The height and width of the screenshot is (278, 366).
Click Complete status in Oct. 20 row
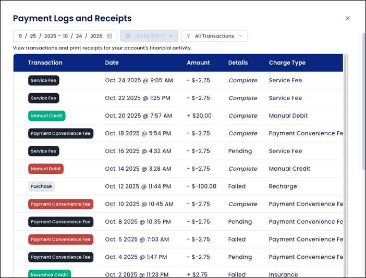pyautogui.click(x=243, y=116)
